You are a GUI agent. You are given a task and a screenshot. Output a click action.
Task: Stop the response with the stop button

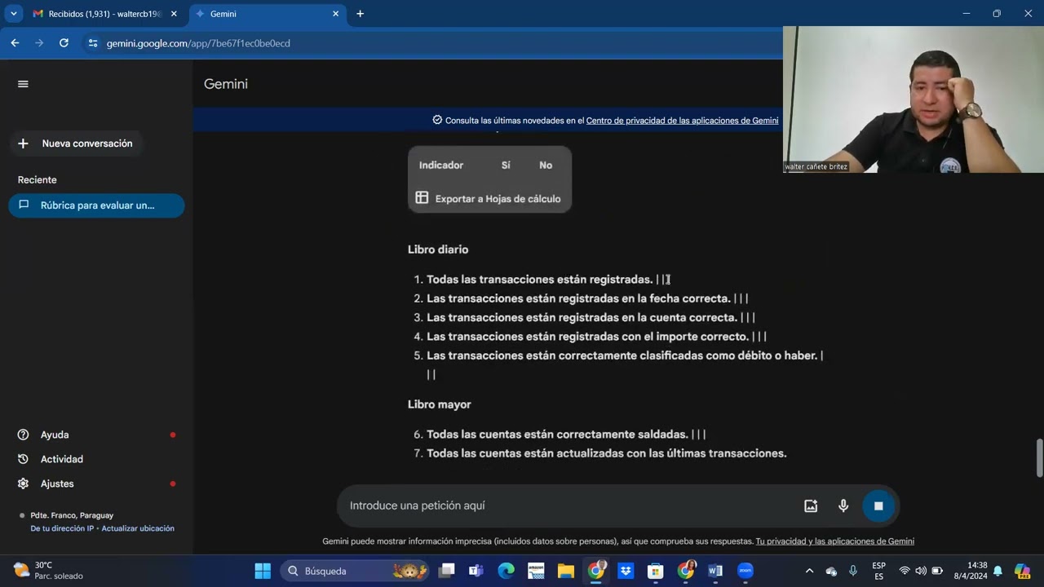878,505
